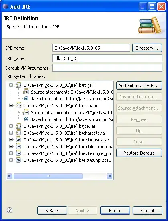The height and width of the screenshot is (221, 168).
Task: Select the jsse.jar library path
Action: 61,106
